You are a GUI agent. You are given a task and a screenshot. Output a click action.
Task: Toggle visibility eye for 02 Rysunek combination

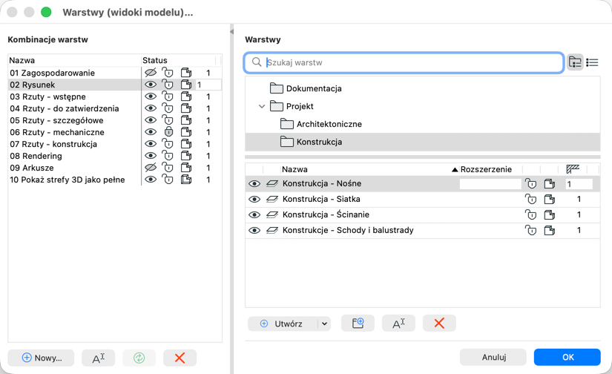pyautogui.click(x=151, y=85)
